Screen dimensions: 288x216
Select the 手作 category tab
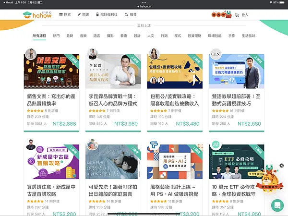(x=232, y=36)
